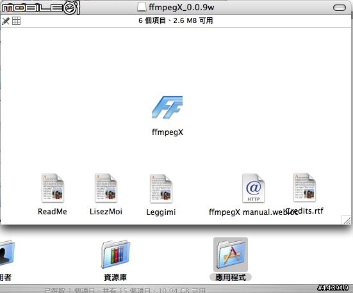
Task: Select the Leggimi document icon
Action: [161, 189]
